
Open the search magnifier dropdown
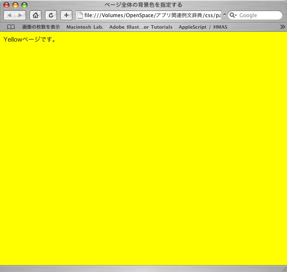(233, 15)
